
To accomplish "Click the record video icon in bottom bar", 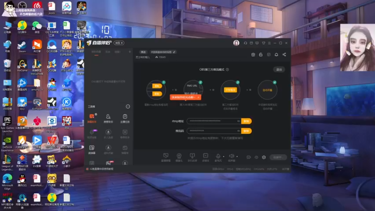I will [x=249, y=157].
